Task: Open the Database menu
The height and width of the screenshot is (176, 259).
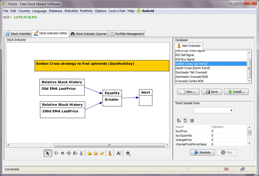Action: (55, 11)
